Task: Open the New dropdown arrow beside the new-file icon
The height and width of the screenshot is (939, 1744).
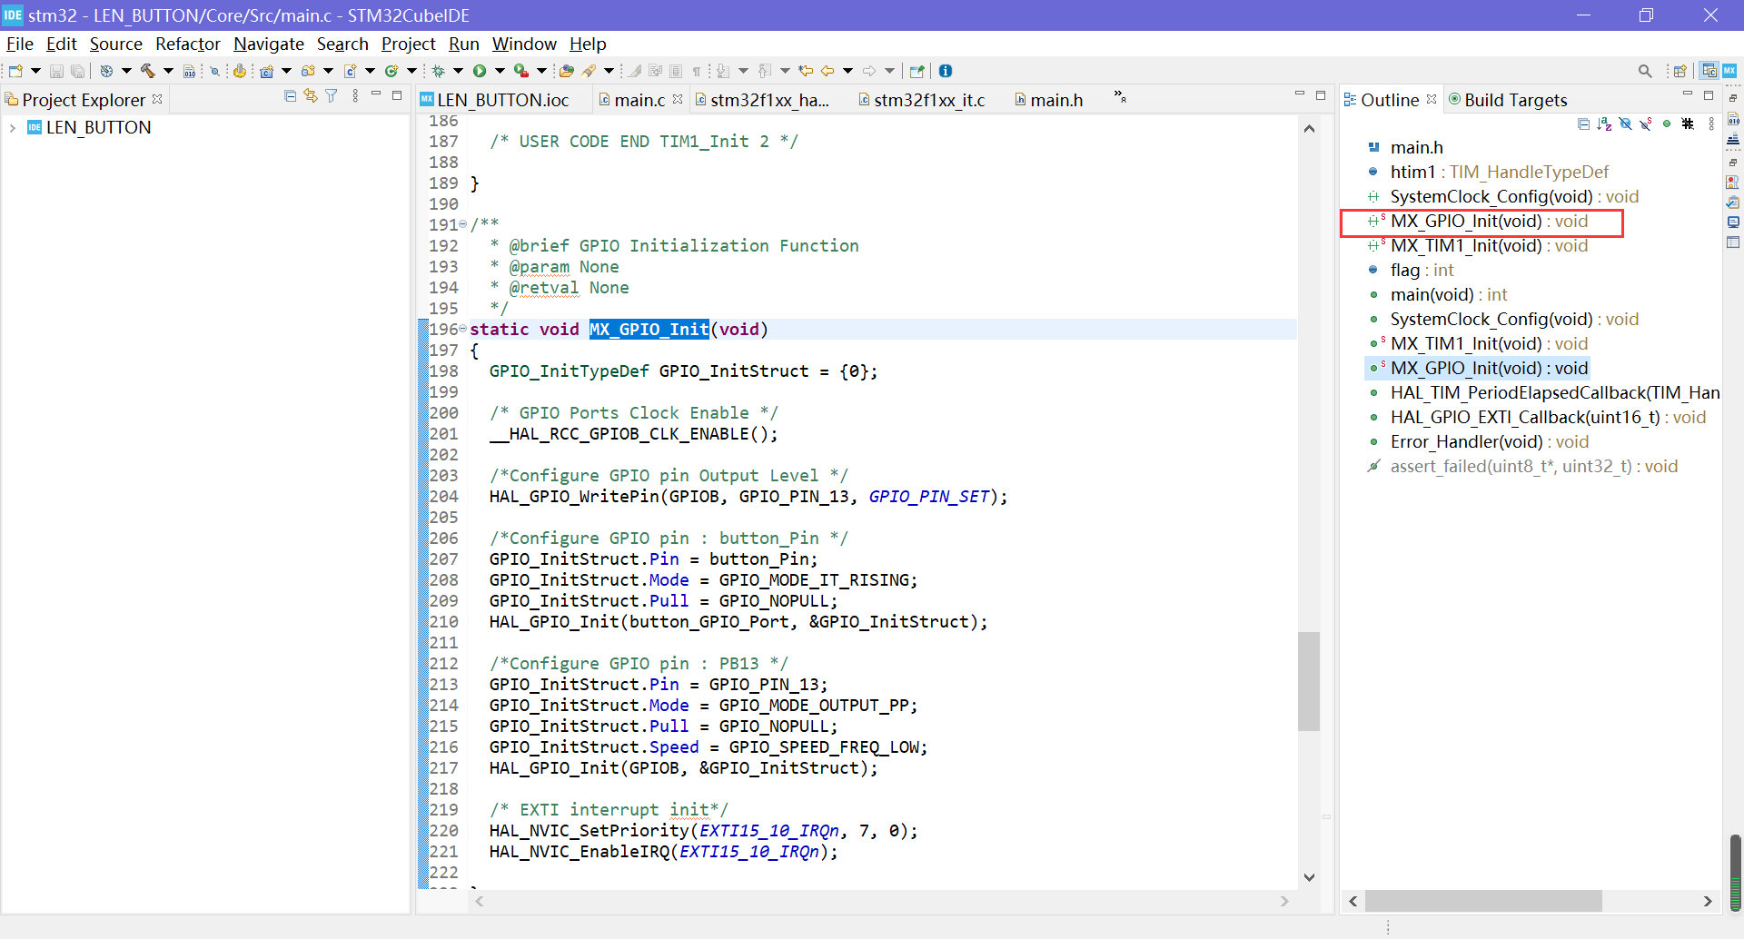Action: (35, 71)
